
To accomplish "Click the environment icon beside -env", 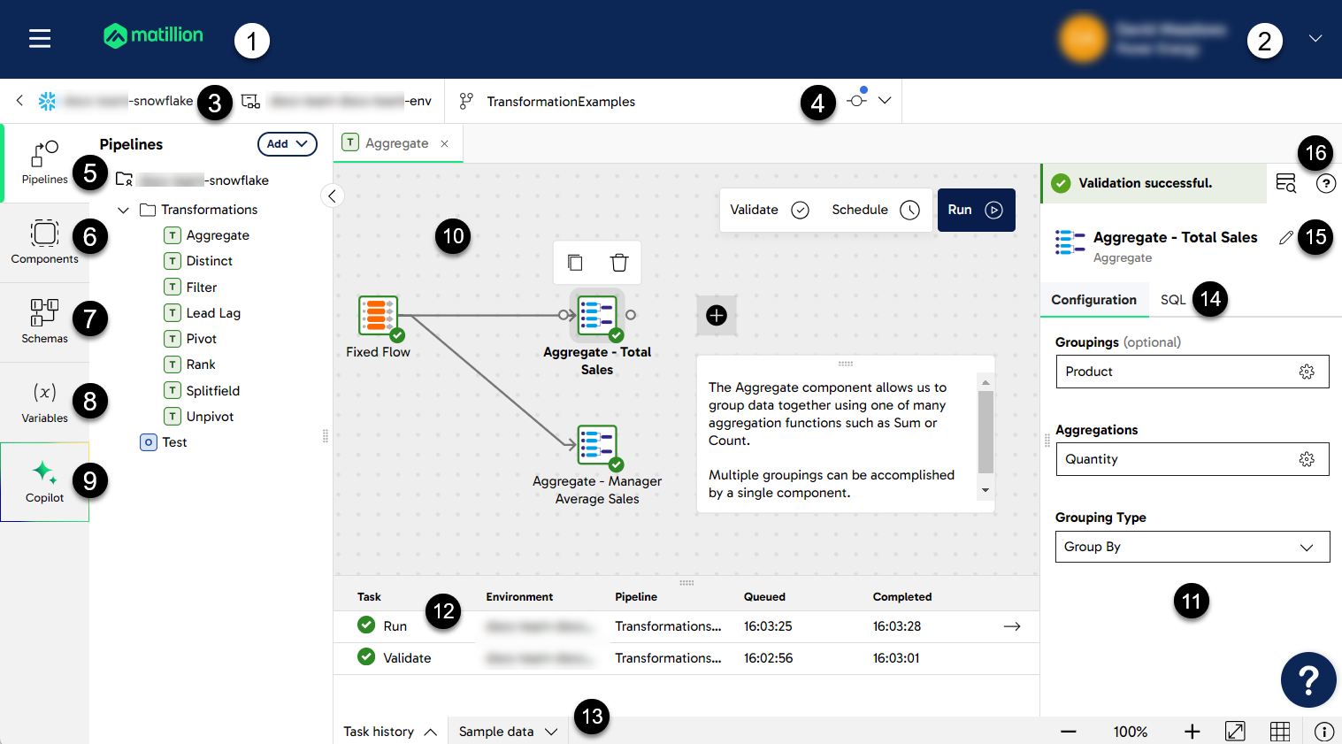I will 251,102.
